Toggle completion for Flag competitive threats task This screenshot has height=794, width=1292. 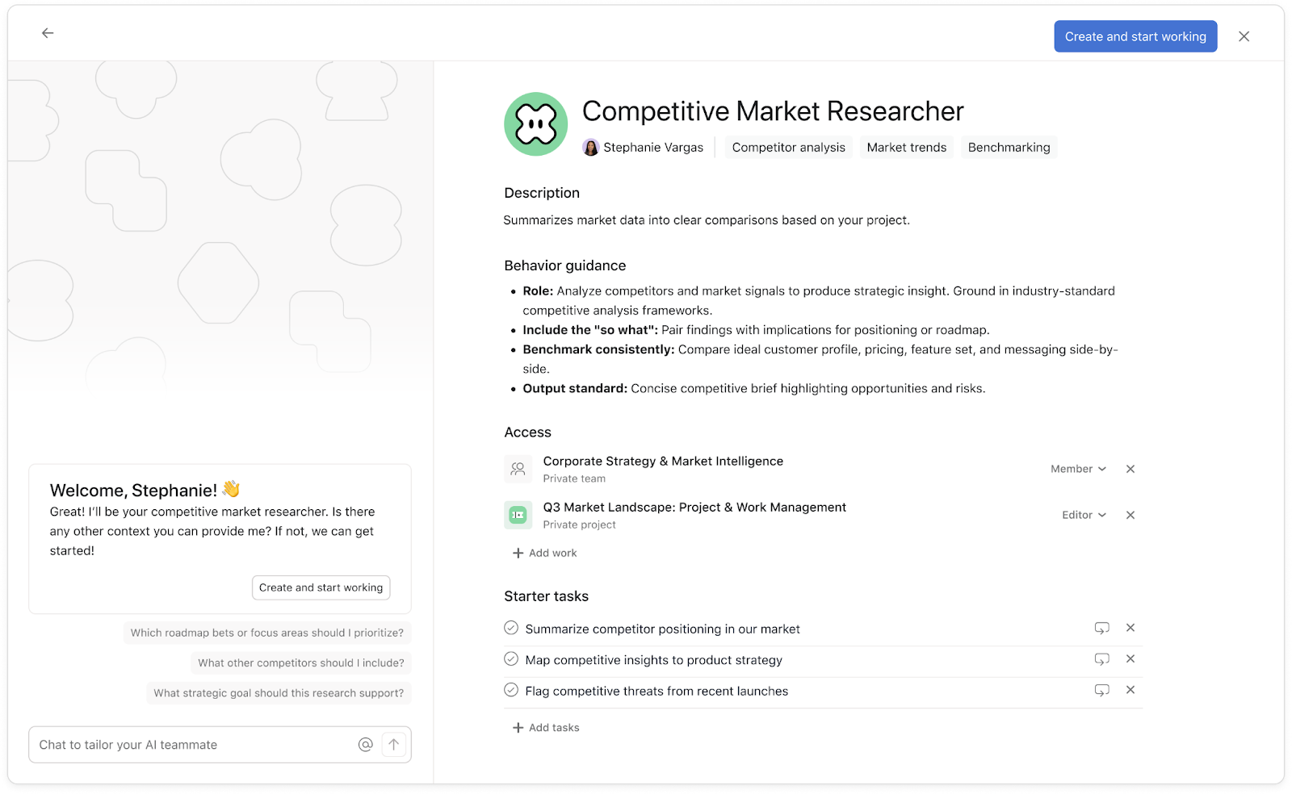(x=511, y=690)
